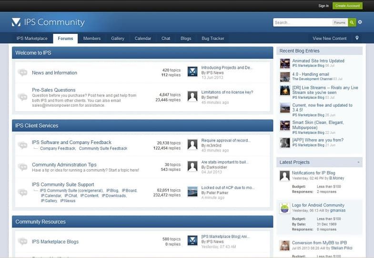
Task: Click thumbnail for Current, now free entry
Action: click(x=285, y=108)
